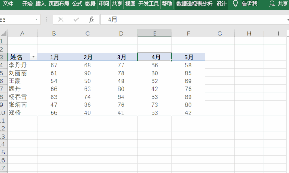
Task: Click the 共享 share button with person icon
Action: 279,4
